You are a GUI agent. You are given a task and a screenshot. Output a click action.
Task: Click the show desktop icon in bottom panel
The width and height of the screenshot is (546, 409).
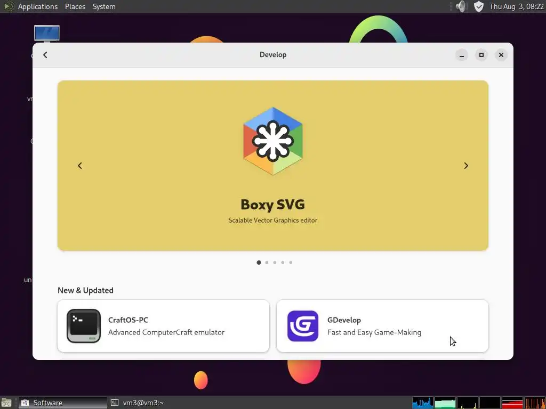coord(6,403)
